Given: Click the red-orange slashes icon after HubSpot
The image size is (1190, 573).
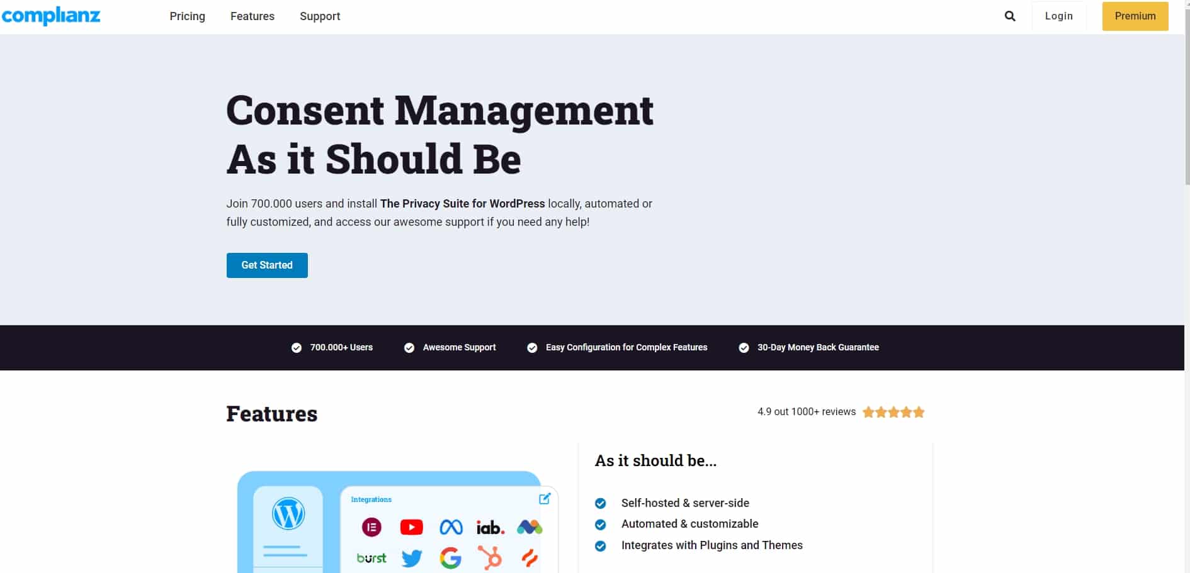Looking at the screenshot, I should pyautogui.click(x=530, y=558).
